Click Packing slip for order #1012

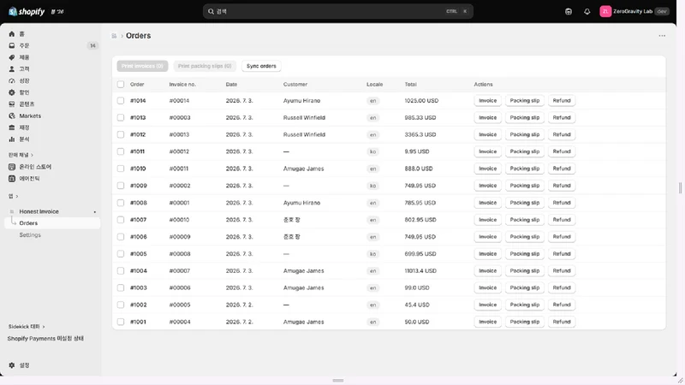click(x=525, y=134)
